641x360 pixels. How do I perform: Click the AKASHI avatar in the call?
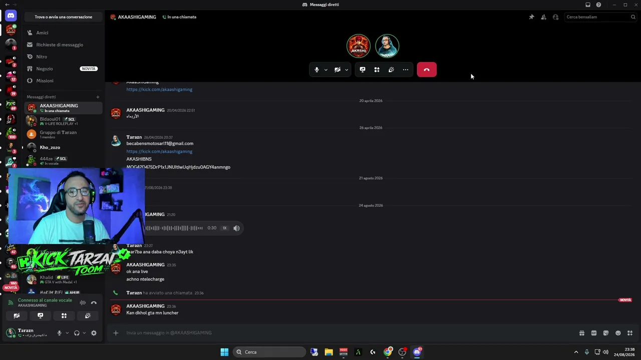tap(359, 46)
